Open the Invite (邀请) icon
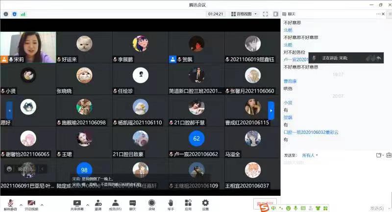This screenshot has width=392, height=212. [x=98, y=203]
